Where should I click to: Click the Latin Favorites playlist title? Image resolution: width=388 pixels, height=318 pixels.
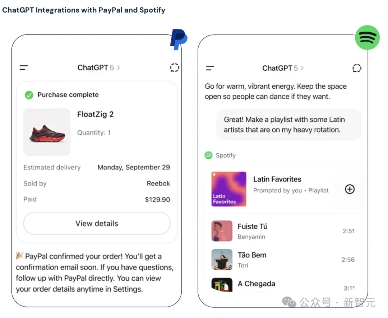277,179
